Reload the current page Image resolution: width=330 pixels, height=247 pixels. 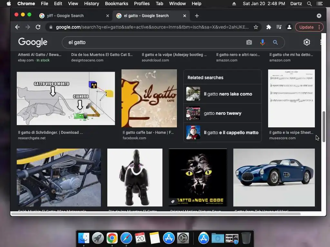[38, 27]
